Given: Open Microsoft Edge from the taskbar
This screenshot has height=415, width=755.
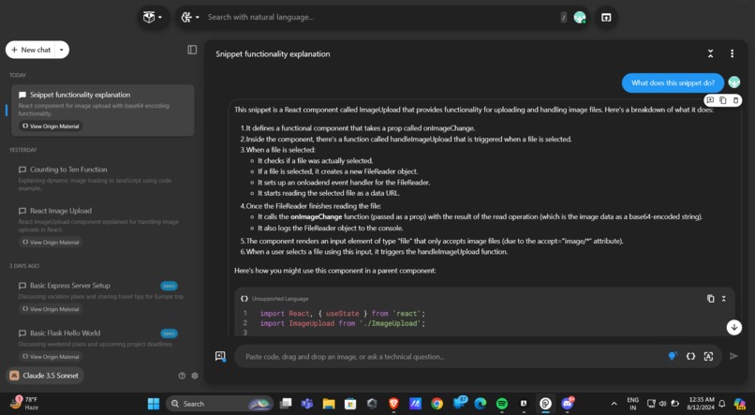Looking at the screenshot, I should 480,404.
